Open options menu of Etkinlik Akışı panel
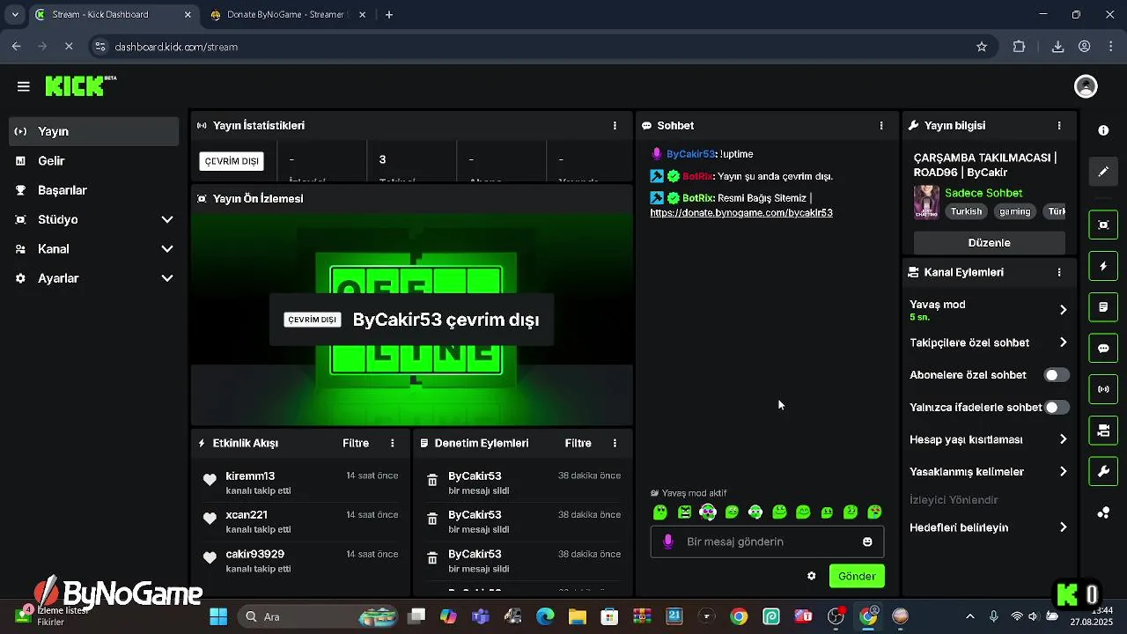The height and width of the screenshot is (634, 1127). tap(393, 443)
